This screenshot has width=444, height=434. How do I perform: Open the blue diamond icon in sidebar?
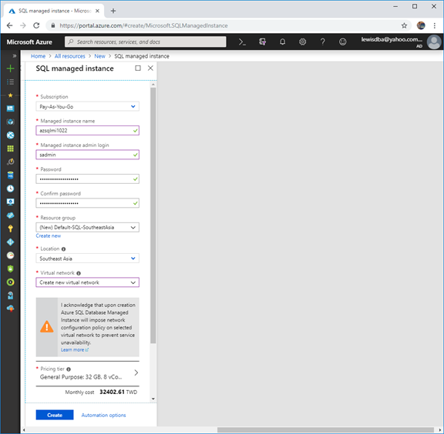click(x=11, y=242)
